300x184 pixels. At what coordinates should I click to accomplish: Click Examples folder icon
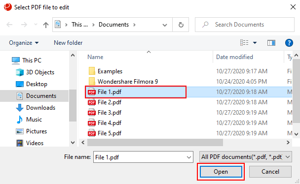click(92, 71)
